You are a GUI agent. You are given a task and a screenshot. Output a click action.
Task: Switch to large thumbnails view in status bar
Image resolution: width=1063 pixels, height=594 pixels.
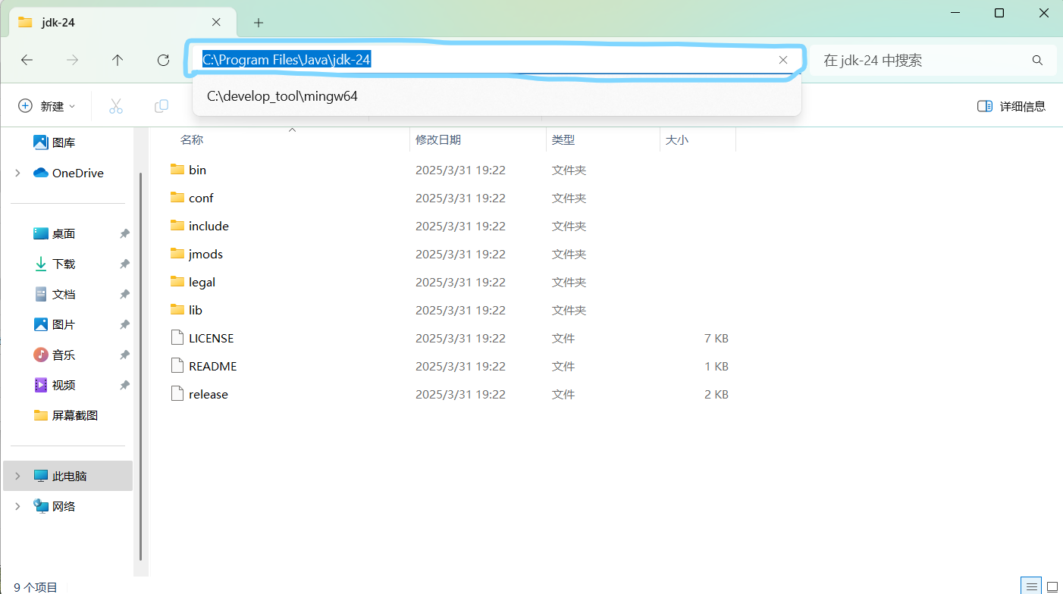point(1052,585)
